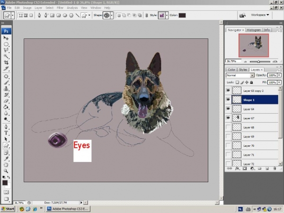Viewport: 284px width, 213px height.
Task: Switch to the Histogram tab
Action: pyautogui.click(x=254, y=30)
